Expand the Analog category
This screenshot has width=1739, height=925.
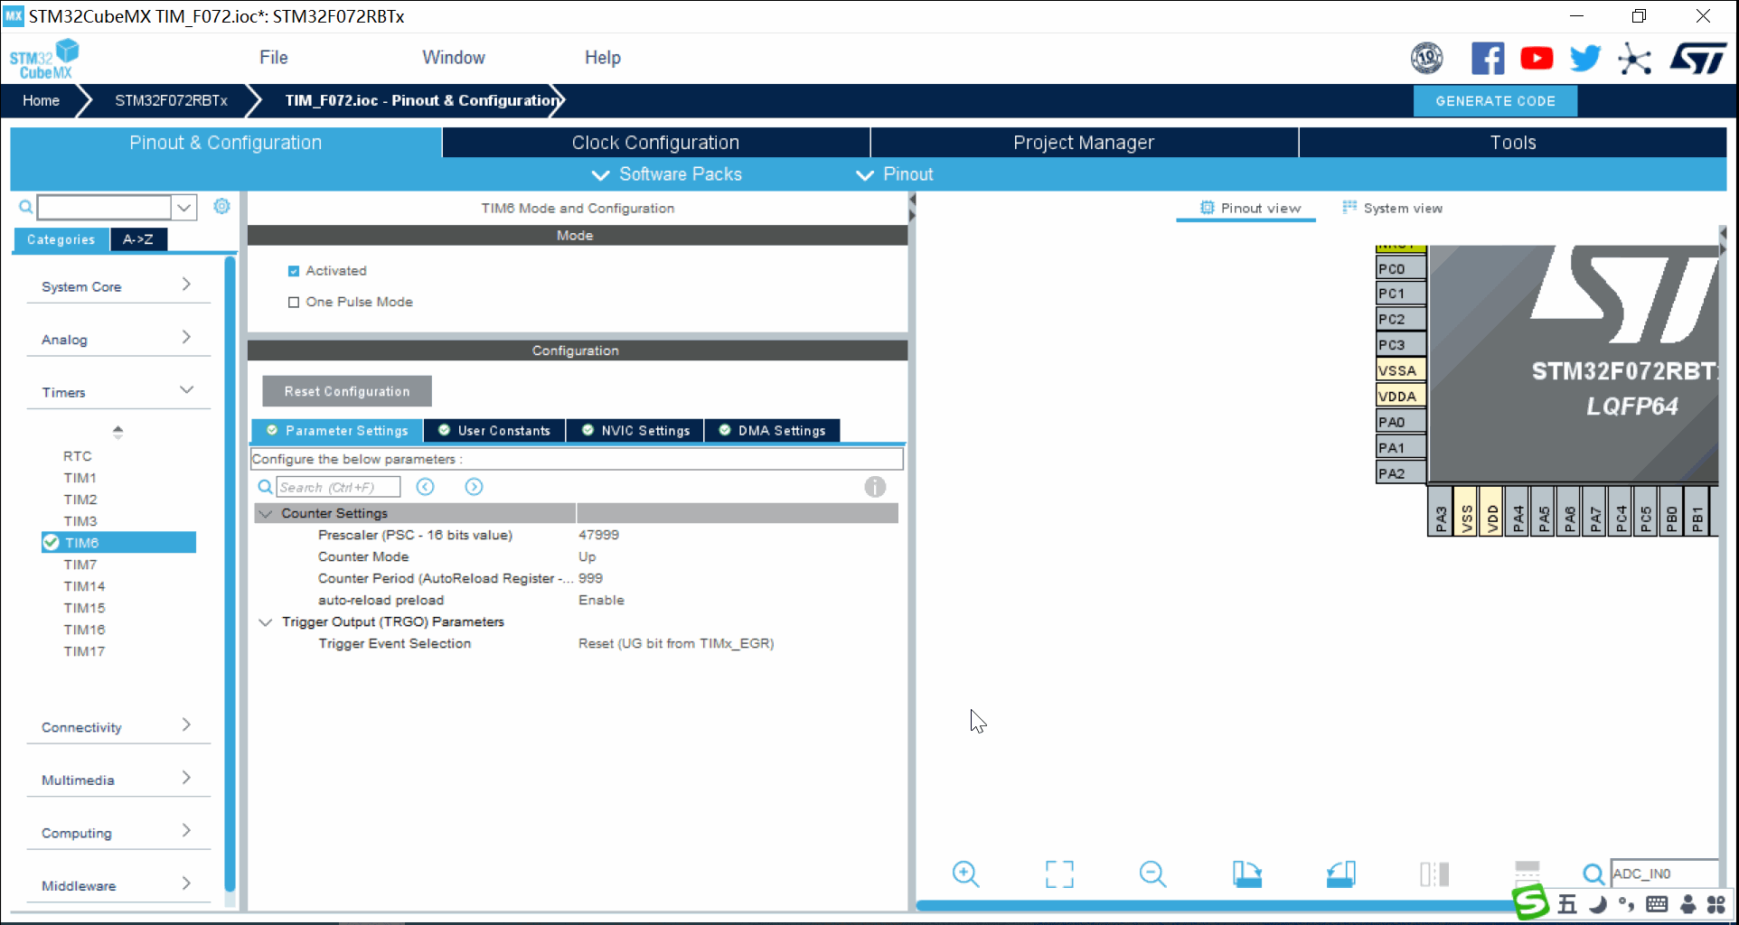118,340
